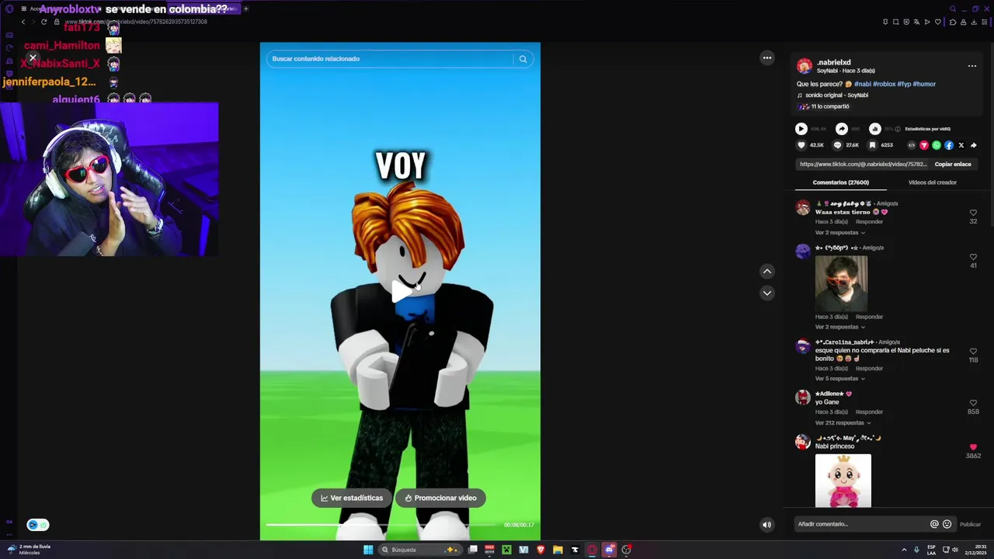Like the video with the heart icon (42.5K)
The image size is (994, 559).
point(801,145)
